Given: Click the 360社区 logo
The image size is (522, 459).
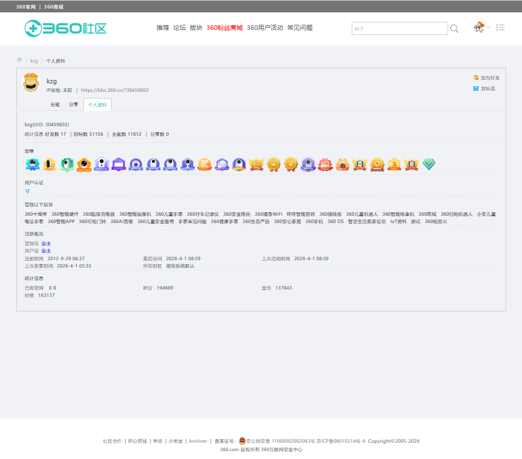Looking at the screenshot, I should click(x=65, y=28).
